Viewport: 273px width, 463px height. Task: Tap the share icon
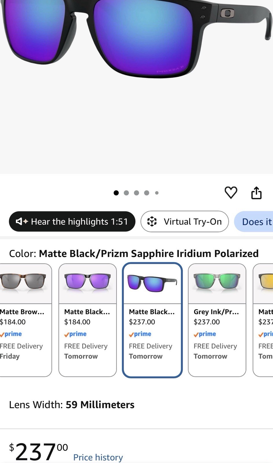pos(256,193)
